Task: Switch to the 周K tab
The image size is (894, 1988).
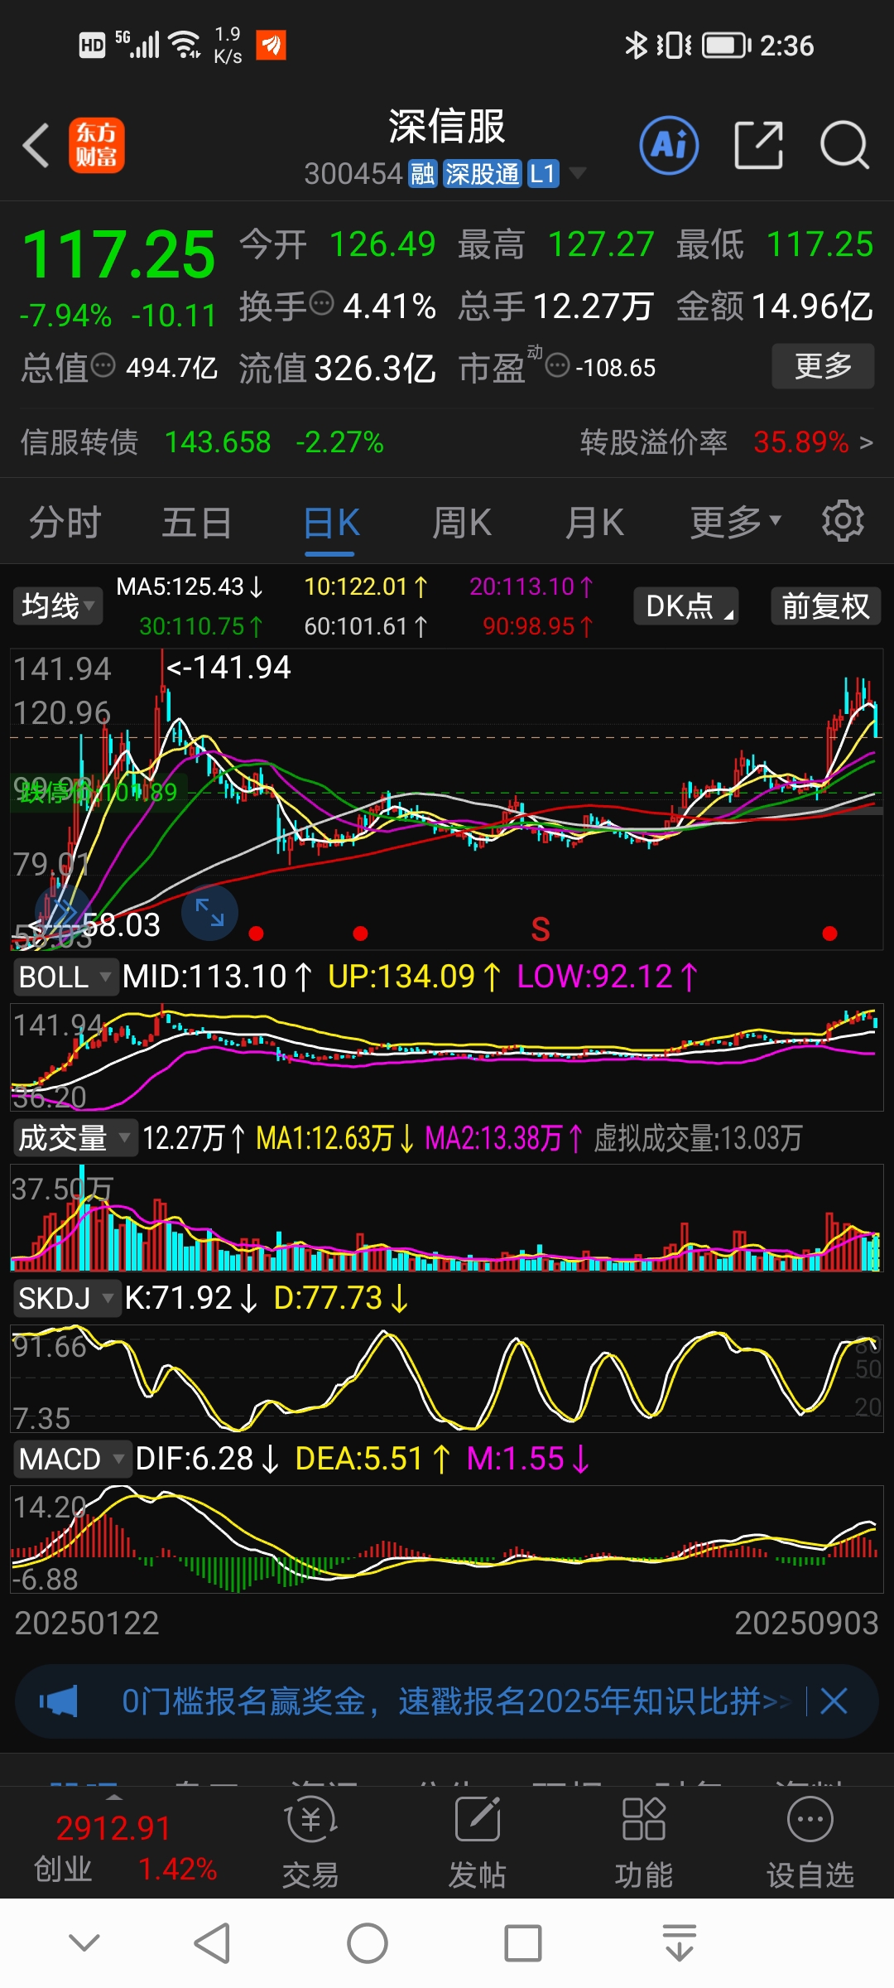Action: point(462,523)
